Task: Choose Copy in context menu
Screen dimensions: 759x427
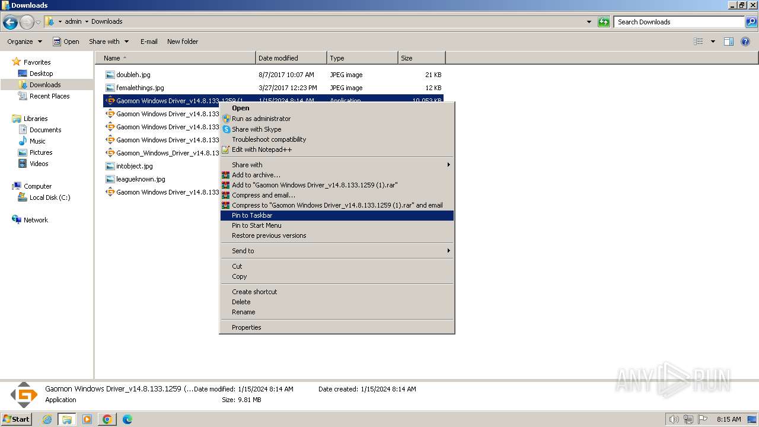Action: (337, 276)
